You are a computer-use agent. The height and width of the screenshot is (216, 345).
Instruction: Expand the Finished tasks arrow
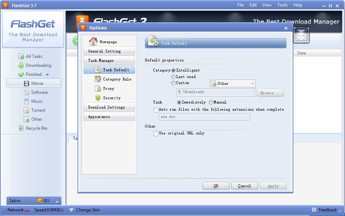click(x=47, y=75)
